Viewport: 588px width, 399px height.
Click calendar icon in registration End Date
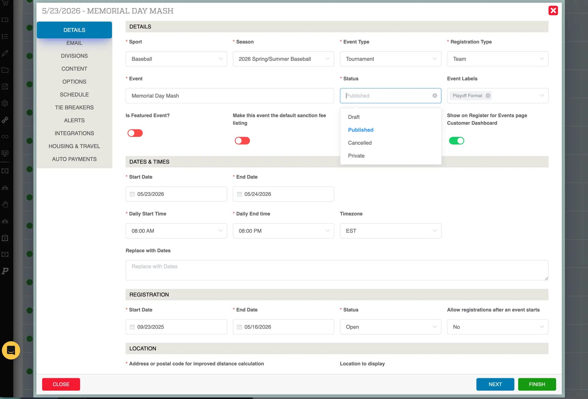[239, 327]
